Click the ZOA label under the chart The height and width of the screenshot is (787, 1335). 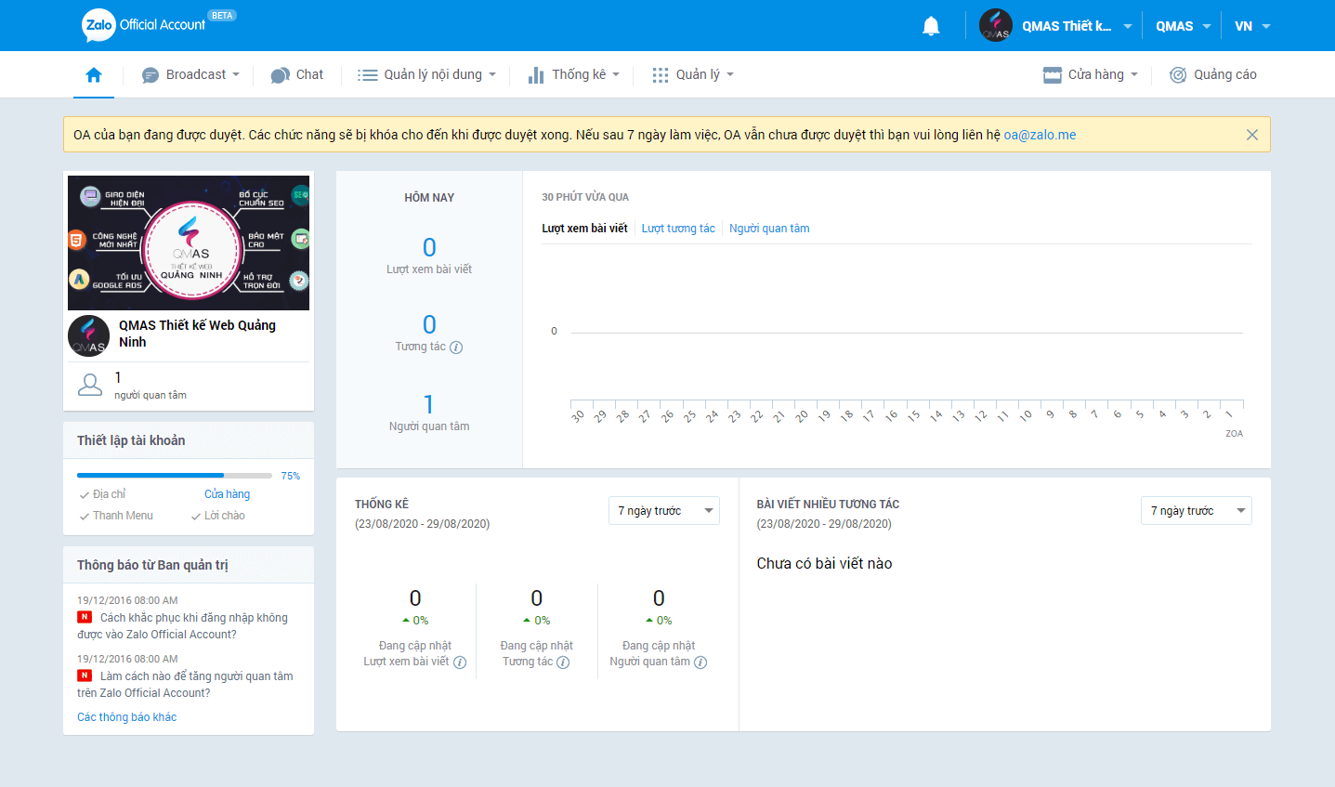tap(1234, 434)
